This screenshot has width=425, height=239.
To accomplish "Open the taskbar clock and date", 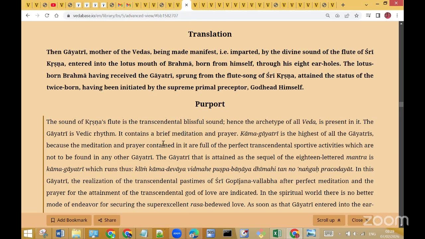I will click(x=390, y=234).
